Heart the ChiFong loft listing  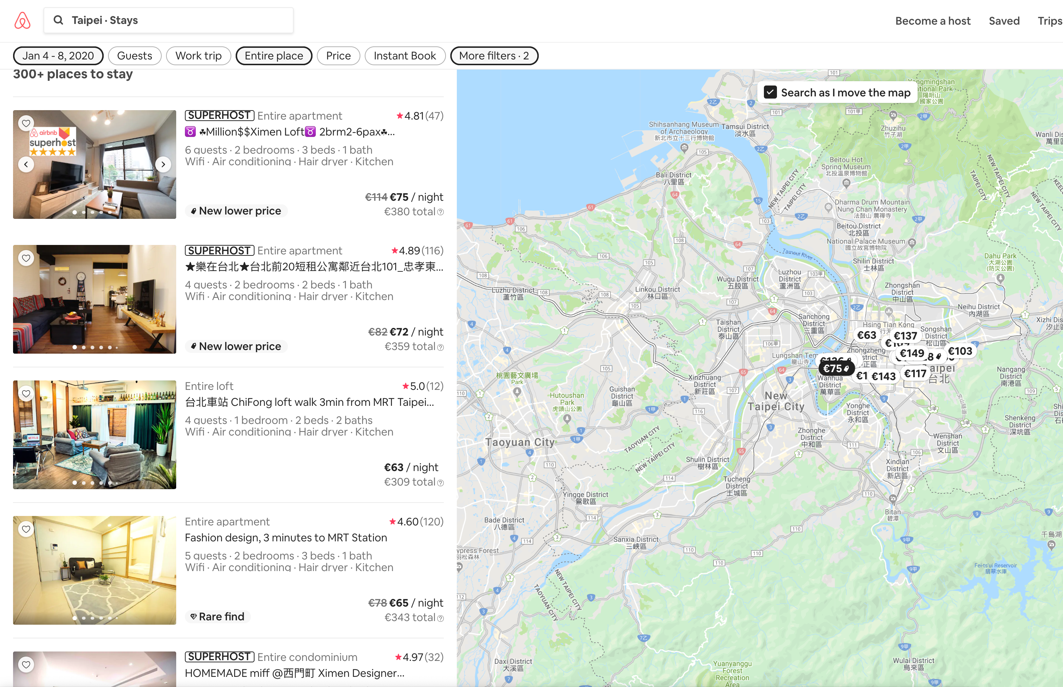[x=26, y=394]
